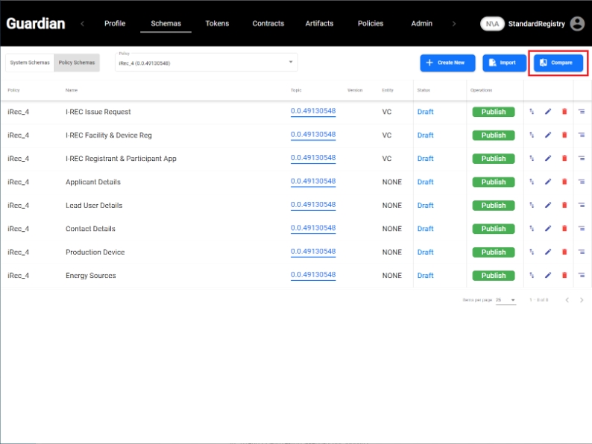Open document view icon for I-REC Issue Request
The height and width of the screenshot is (444, 592).
582,112
